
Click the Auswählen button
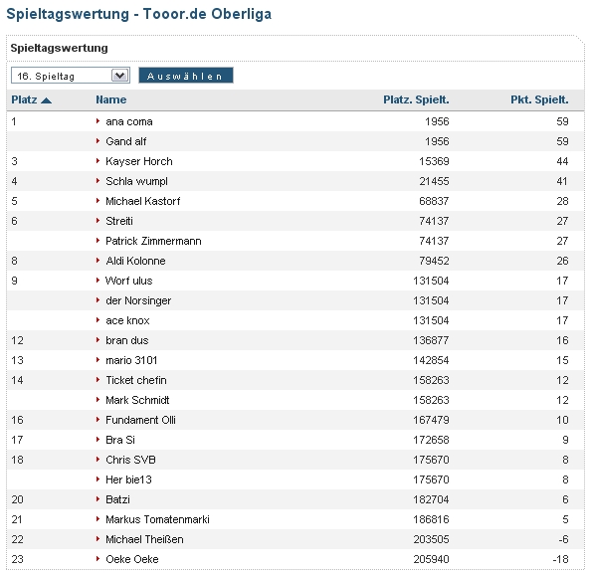pos(186,76)
